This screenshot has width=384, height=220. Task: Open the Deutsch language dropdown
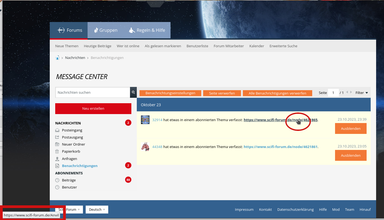pyautogui.click(x=97, y=209)
